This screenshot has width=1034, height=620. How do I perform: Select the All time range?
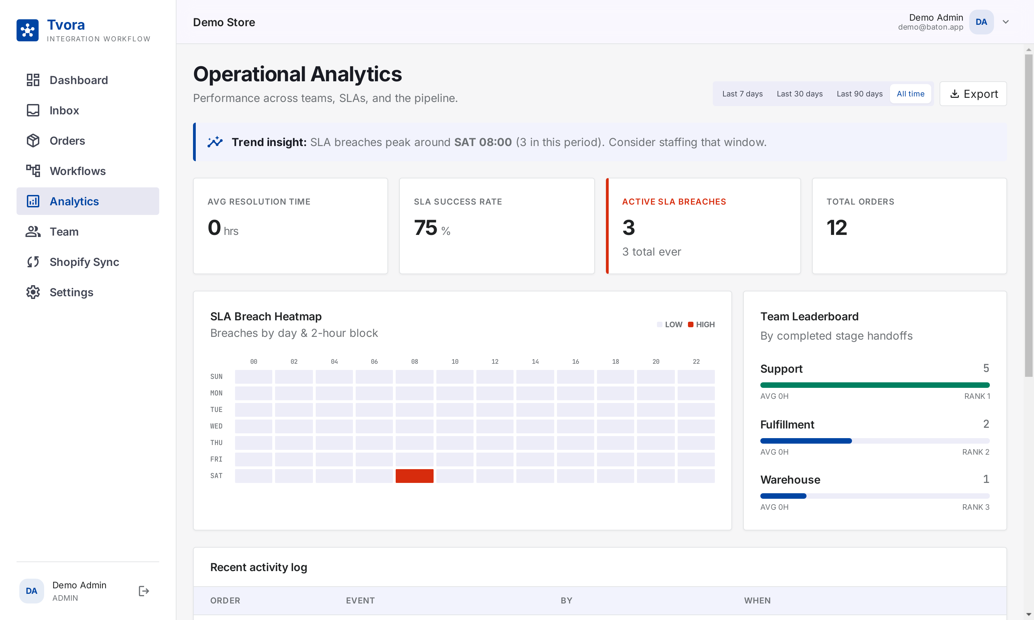click(910, 94)
